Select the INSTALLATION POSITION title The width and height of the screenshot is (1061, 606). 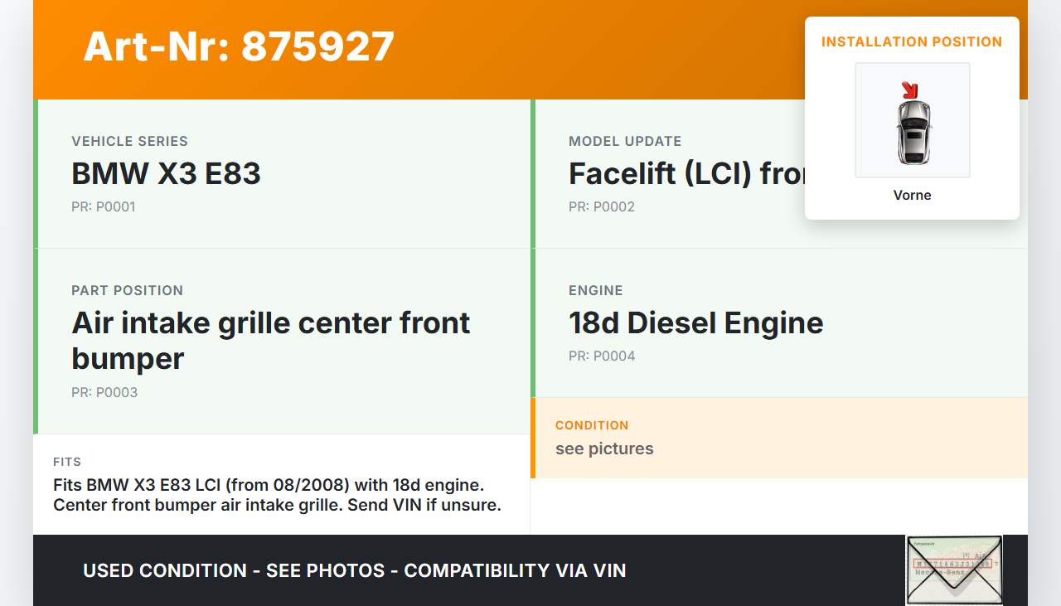click(912, 41)
